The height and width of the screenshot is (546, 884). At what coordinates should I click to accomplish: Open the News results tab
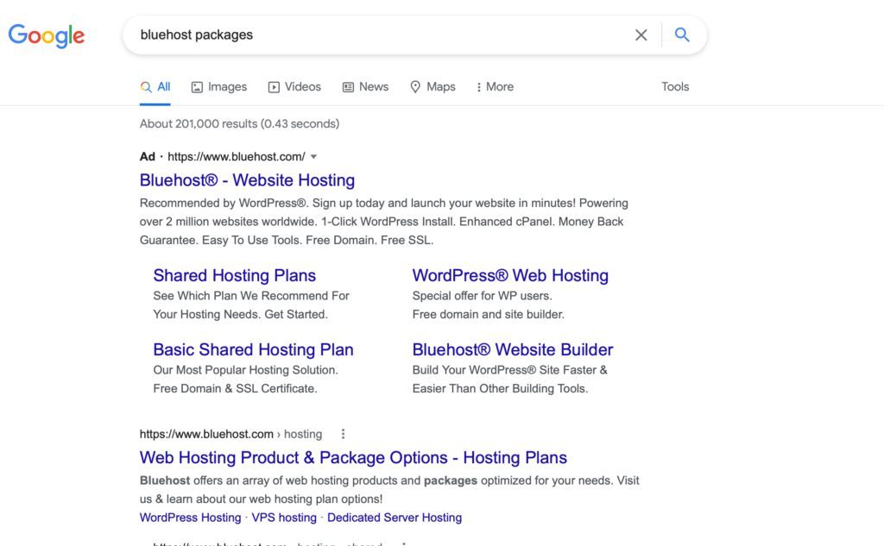pyautogui.click(x=365, y=87)
